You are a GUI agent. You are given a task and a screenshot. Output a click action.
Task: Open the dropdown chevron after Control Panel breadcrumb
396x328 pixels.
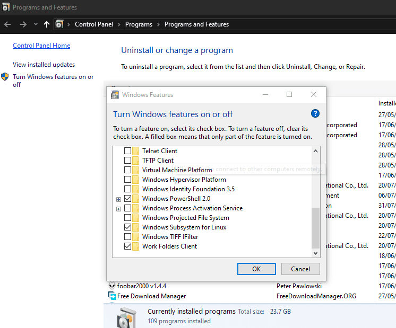pos(119,24)
